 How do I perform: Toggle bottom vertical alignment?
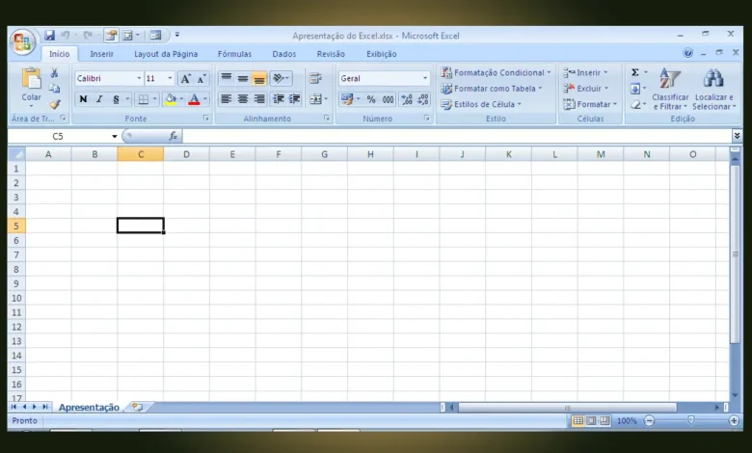pyautogui.click(x=259, y=78)
